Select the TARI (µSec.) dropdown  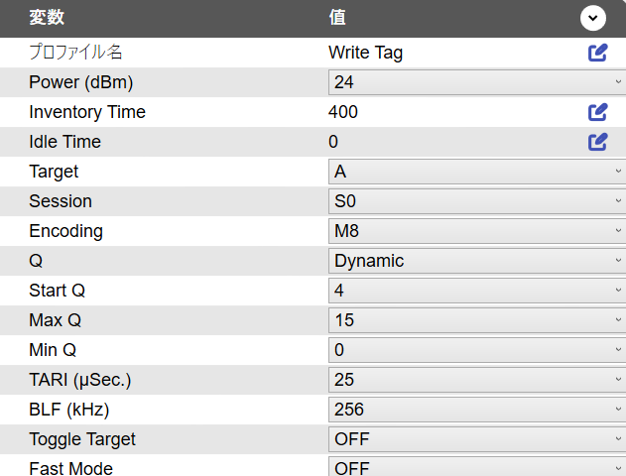click(x=476, y=380)
